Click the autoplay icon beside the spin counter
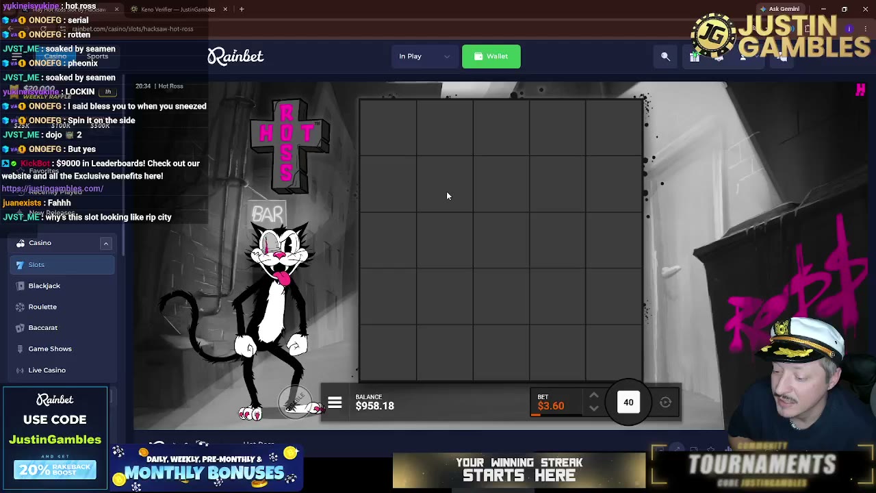Viewport: 876px width, 493px height. coord(665,403)
